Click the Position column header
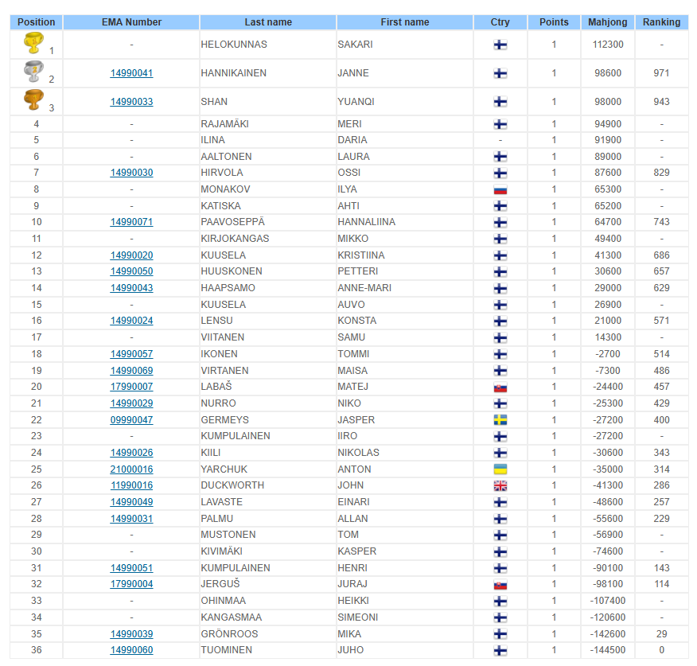The height and width of the screenshot is (666, 697). (x=36, y=22)
